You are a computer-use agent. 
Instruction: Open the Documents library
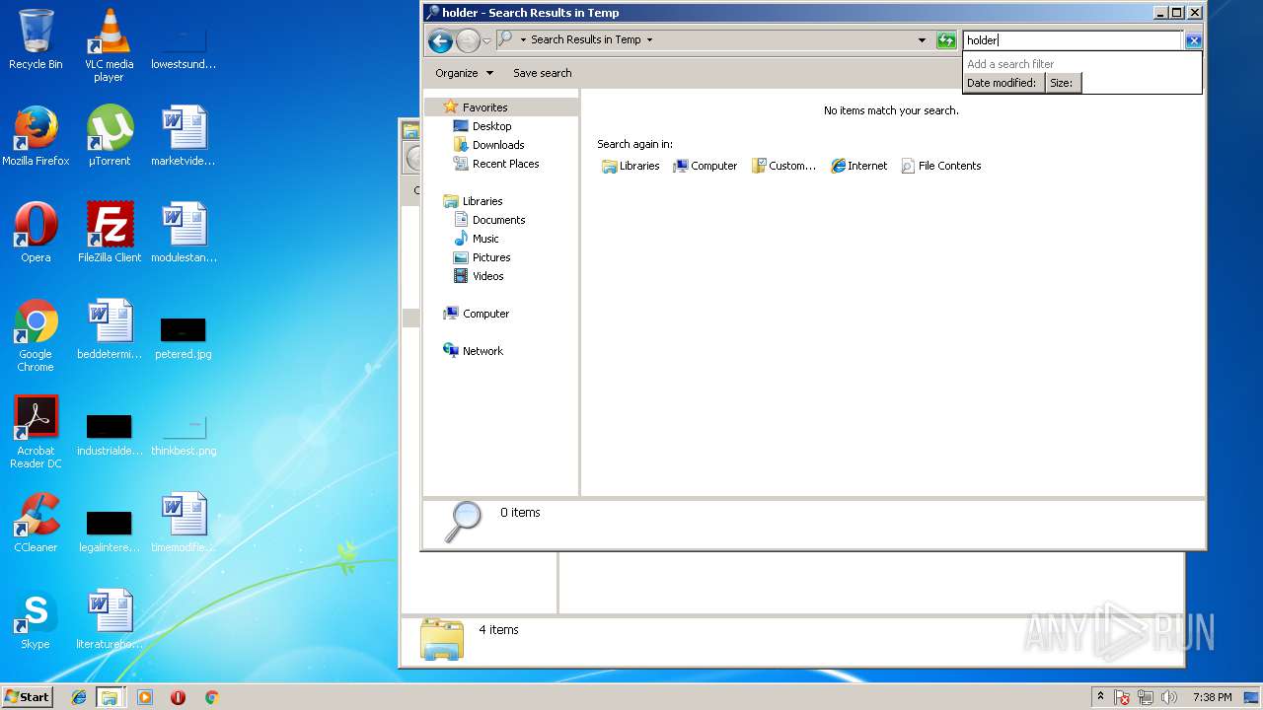(x=488, y=220)
